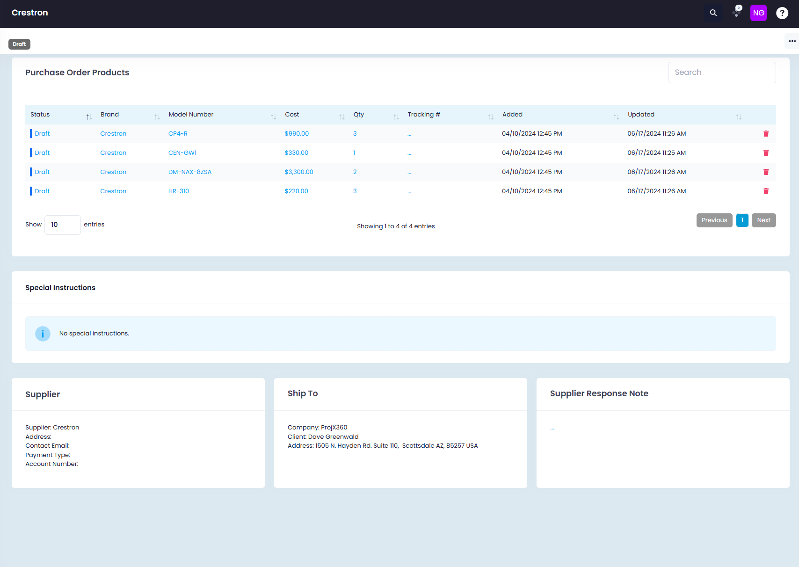This screenshot has width=799, height=567.
Task: Open Crestron brand link in HR-310 row
Action: click(113, 191)
